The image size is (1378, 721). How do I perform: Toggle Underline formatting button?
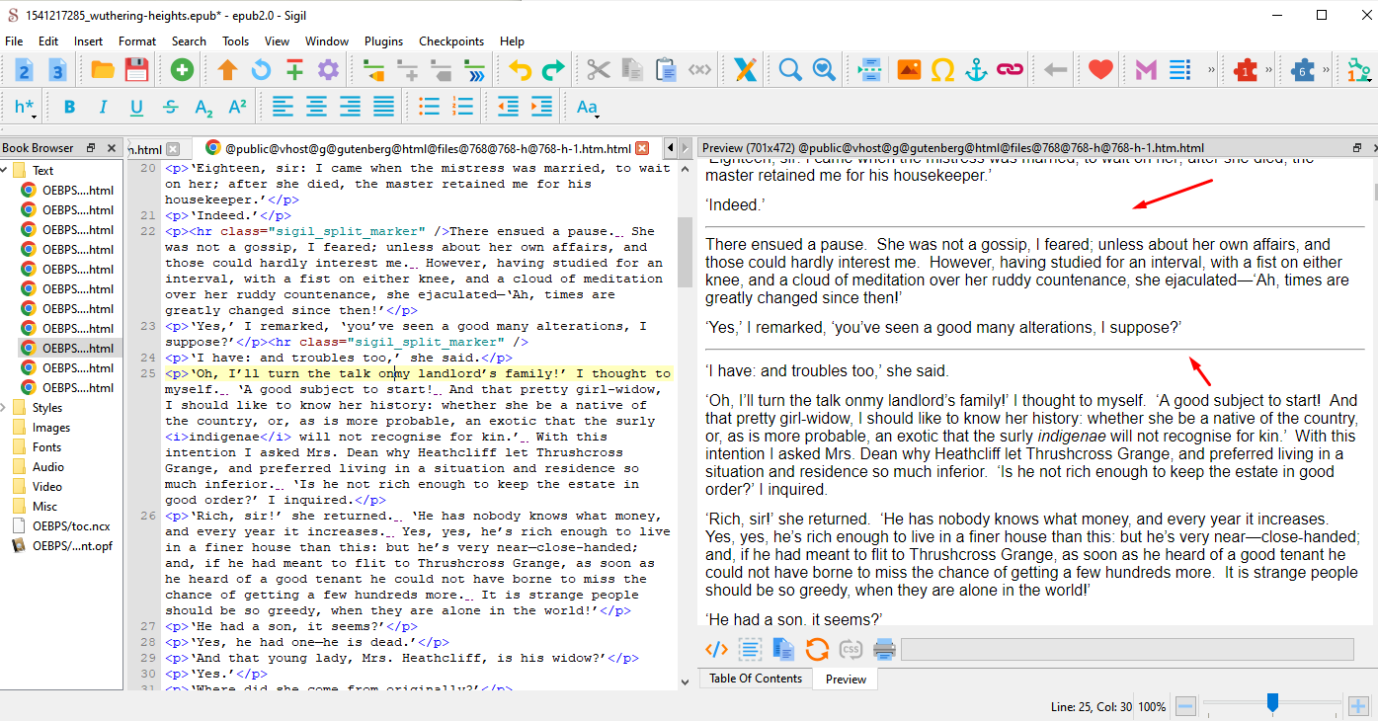tap(136, 107)
